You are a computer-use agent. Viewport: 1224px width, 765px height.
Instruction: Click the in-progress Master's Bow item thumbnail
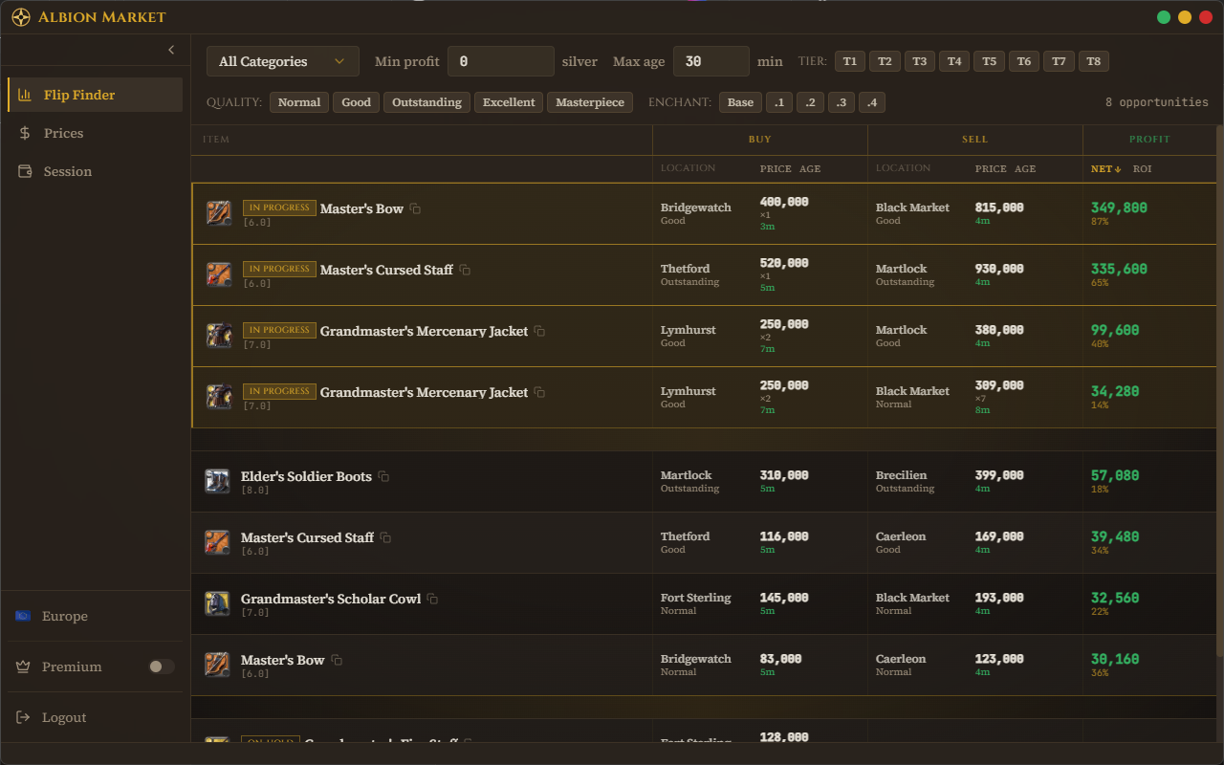pyautogui.click(x=219, y=213)
